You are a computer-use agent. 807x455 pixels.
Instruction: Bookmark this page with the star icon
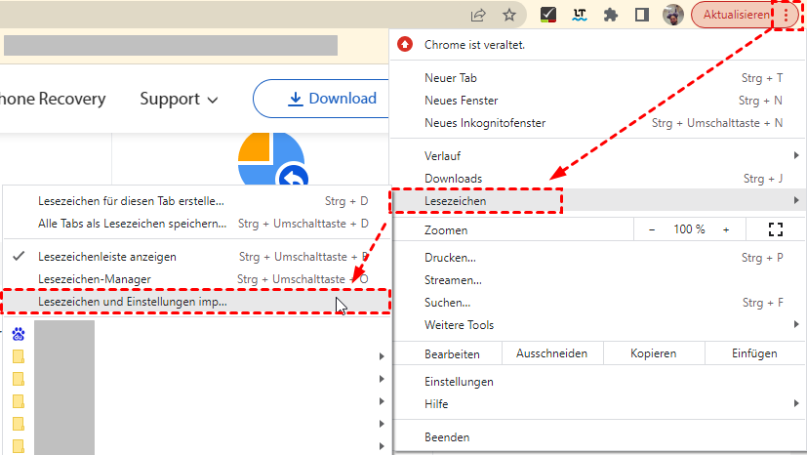pos(508,15)
